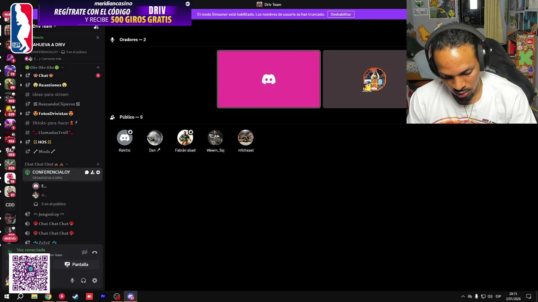Click audience member m1chaael
The image size is (538, 302).
(x=245, y=141)
